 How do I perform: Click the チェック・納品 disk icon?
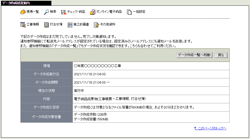point(64,12)
